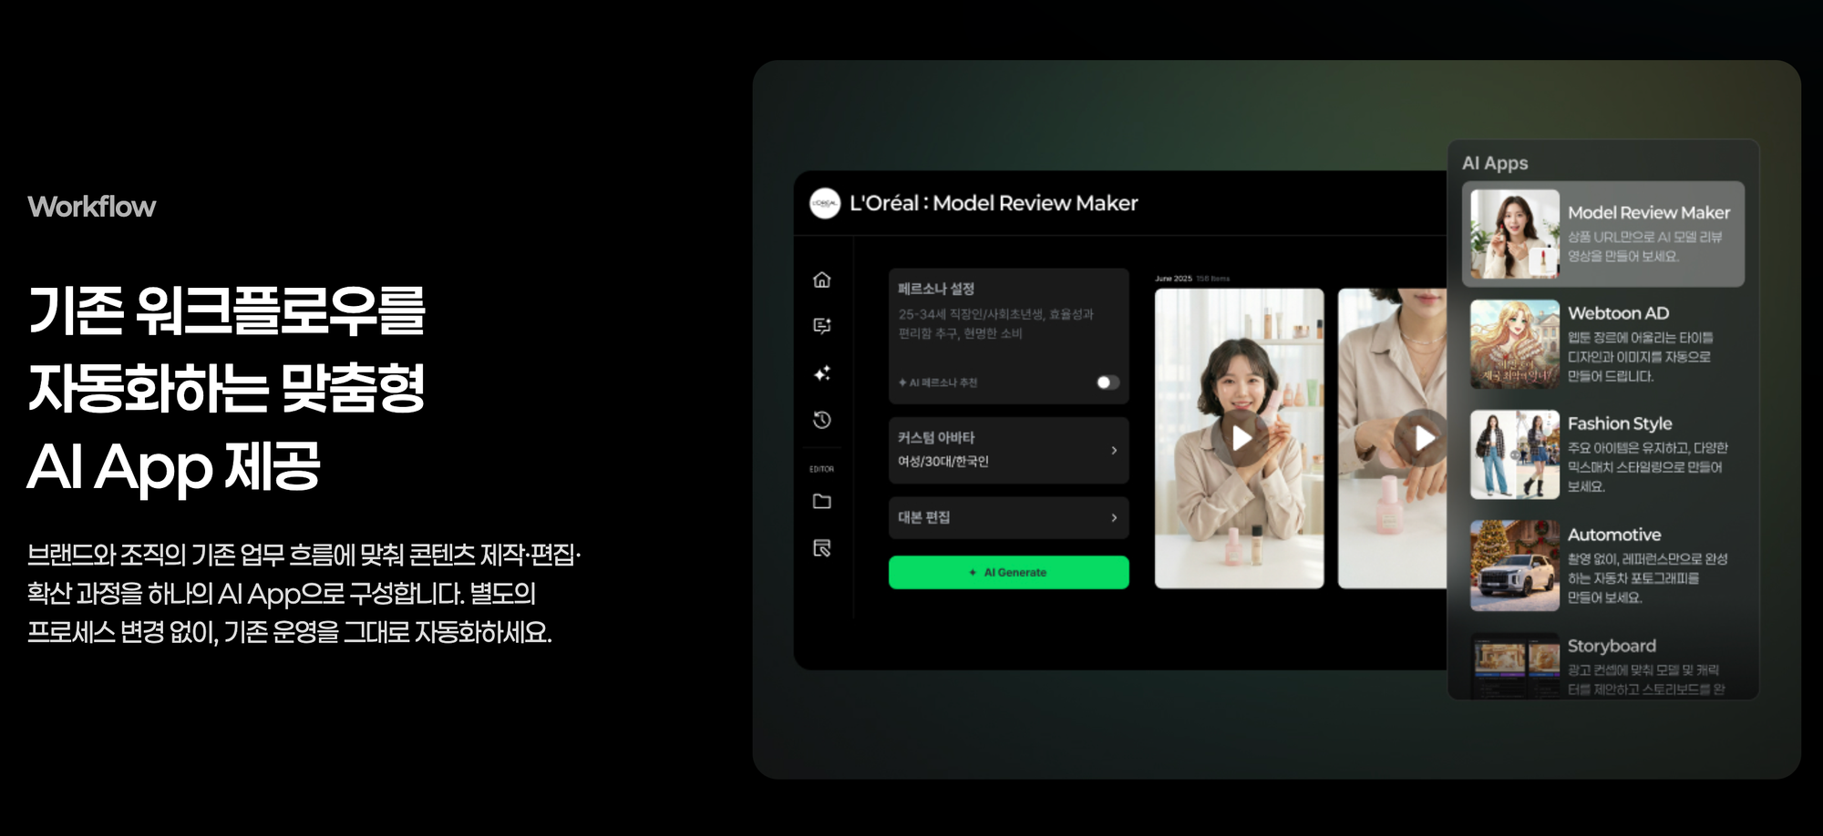Image resolution: width=1823 pixels, height=836 pixels.
Task: Click the green AI Generate button
Action: (1008, 573)
